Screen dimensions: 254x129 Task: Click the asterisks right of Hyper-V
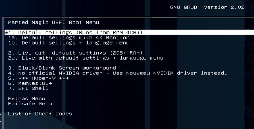64,78
